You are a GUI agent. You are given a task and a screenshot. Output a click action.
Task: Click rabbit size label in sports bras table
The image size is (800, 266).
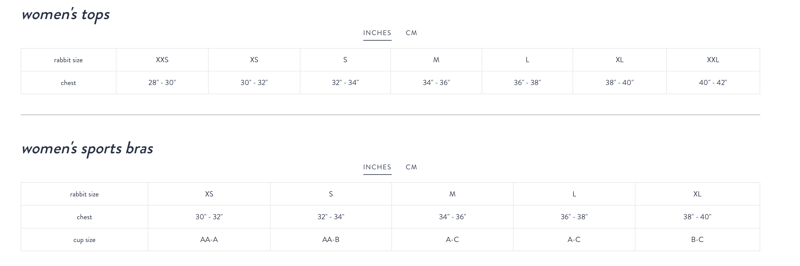coord(84,194)
